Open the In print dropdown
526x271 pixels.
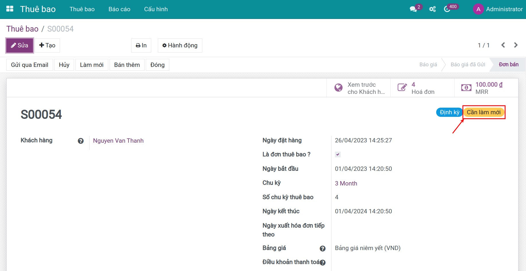click(141, 45)
